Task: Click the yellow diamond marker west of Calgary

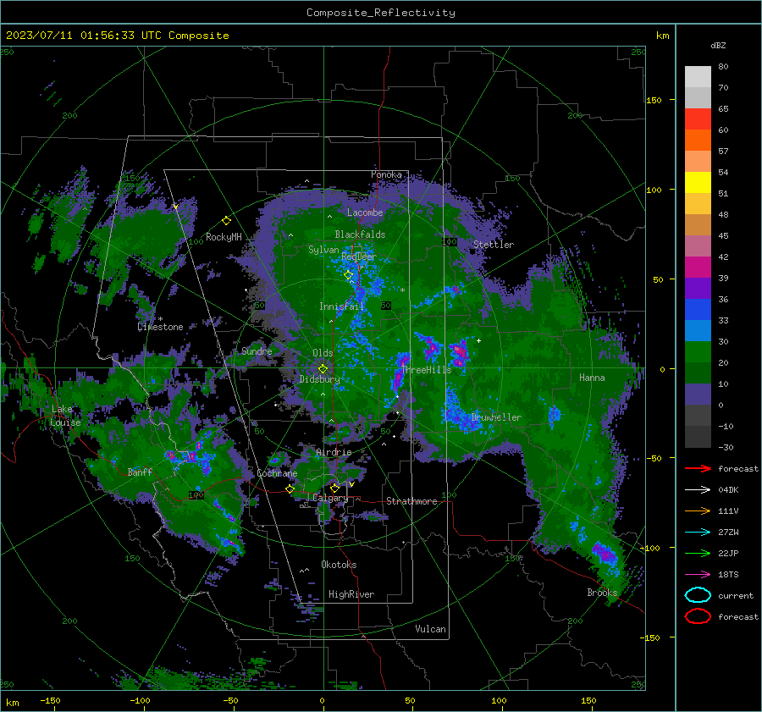Action: 290,489
